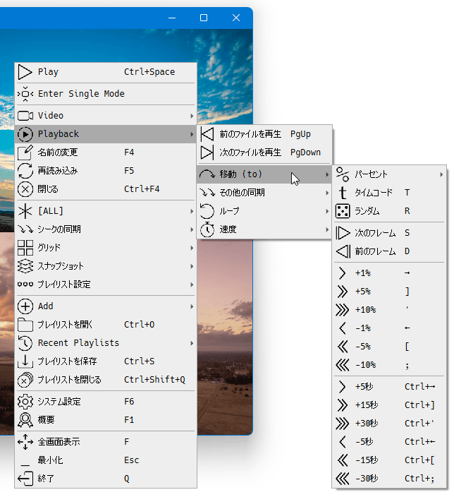The width and height of the screenshot is (454, 497).
Task: Click the 再読み込み reload icon
Action: pyautogui.click(x=25, y=171)
